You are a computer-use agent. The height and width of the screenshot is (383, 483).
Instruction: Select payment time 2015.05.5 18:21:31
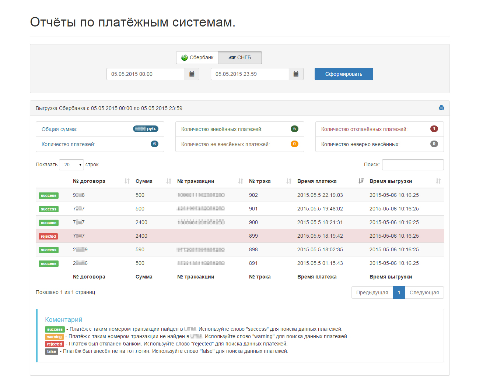320,222
